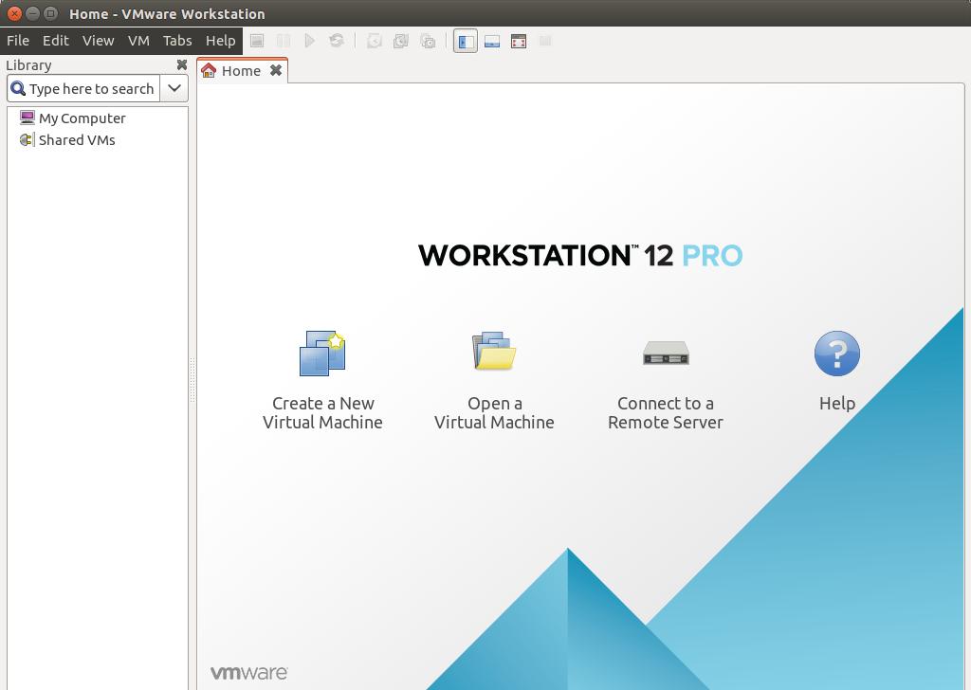The height and width of the screenshot is (690, 971).
Task: Click the full screen mode toolbar icon
Action: [519, 41]
